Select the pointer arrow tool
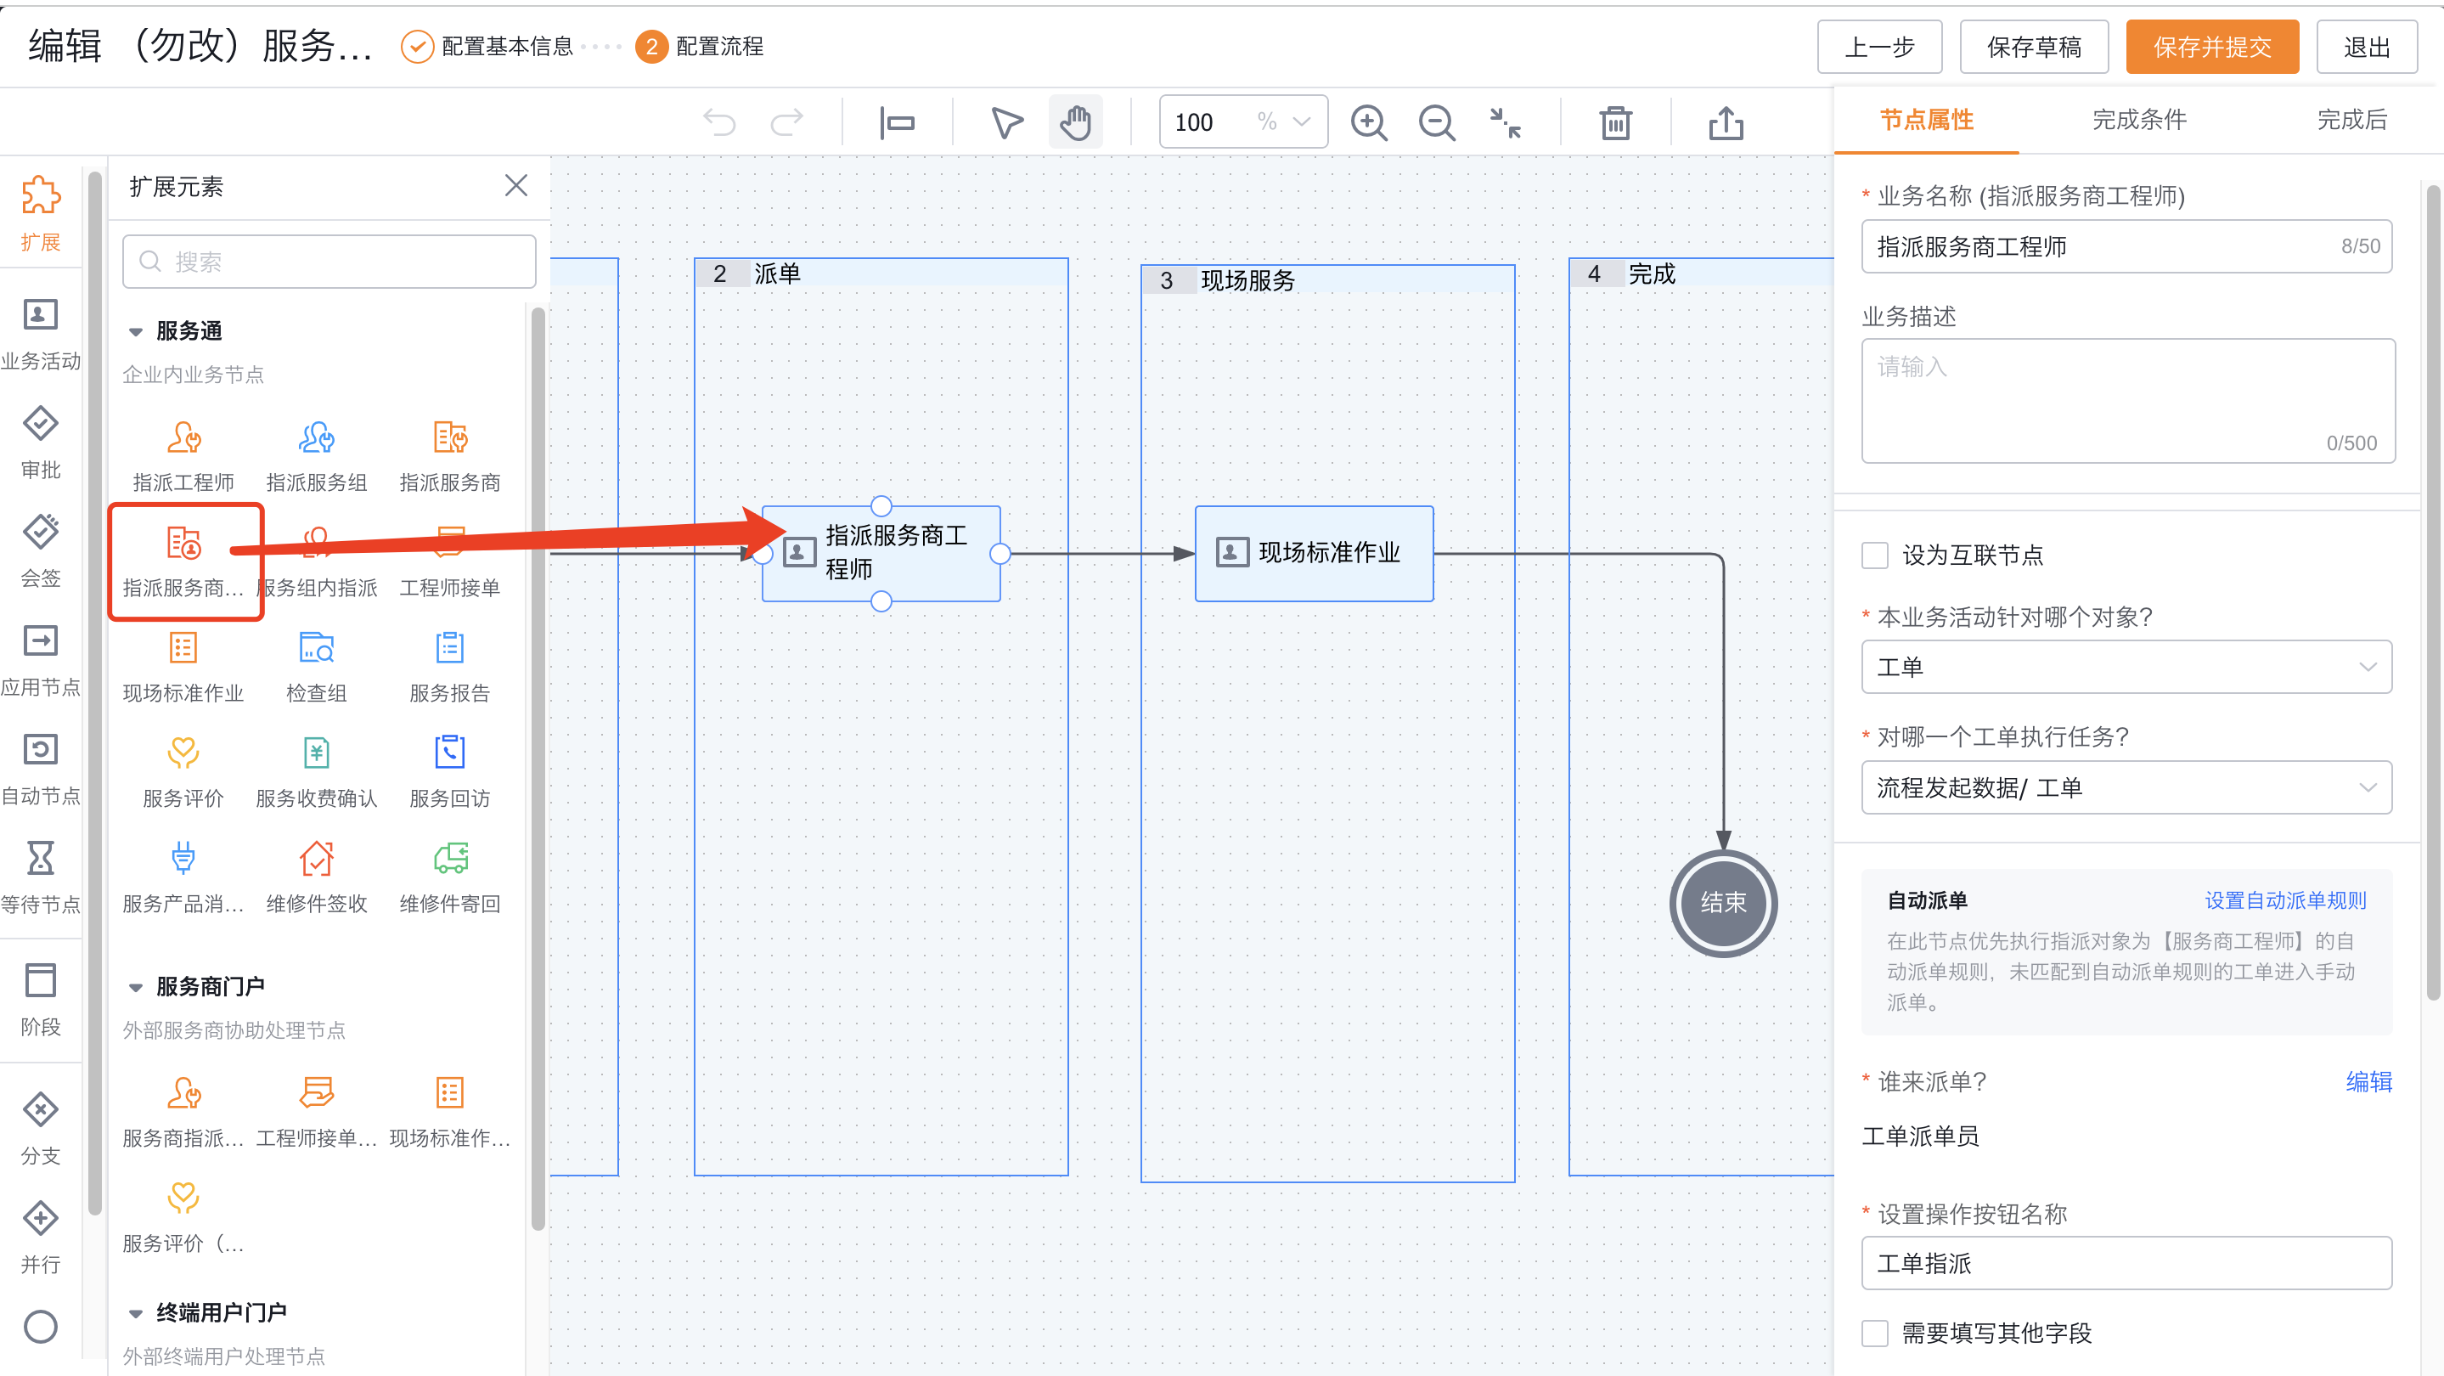This screenshot has width=2444, height=1376. [1006, 122]
